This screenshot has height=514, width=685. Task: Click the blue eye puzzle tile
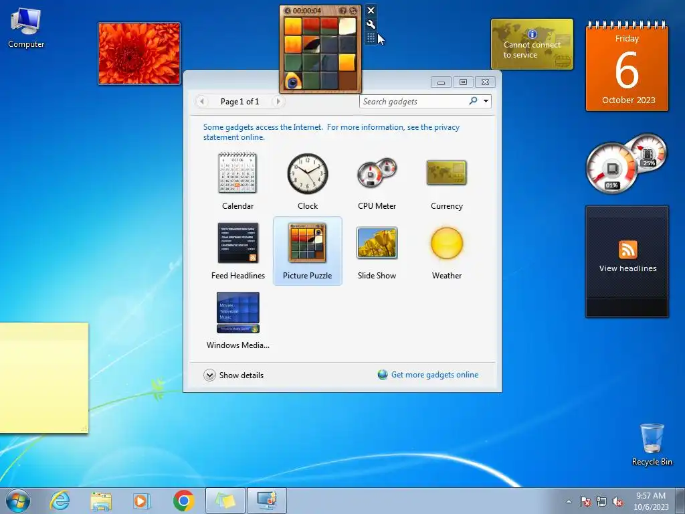click(293, 81)
